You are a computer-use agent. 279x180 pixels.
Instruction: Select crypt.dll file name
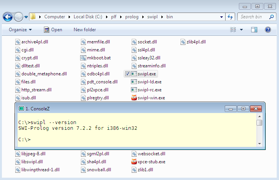point(29,58)
